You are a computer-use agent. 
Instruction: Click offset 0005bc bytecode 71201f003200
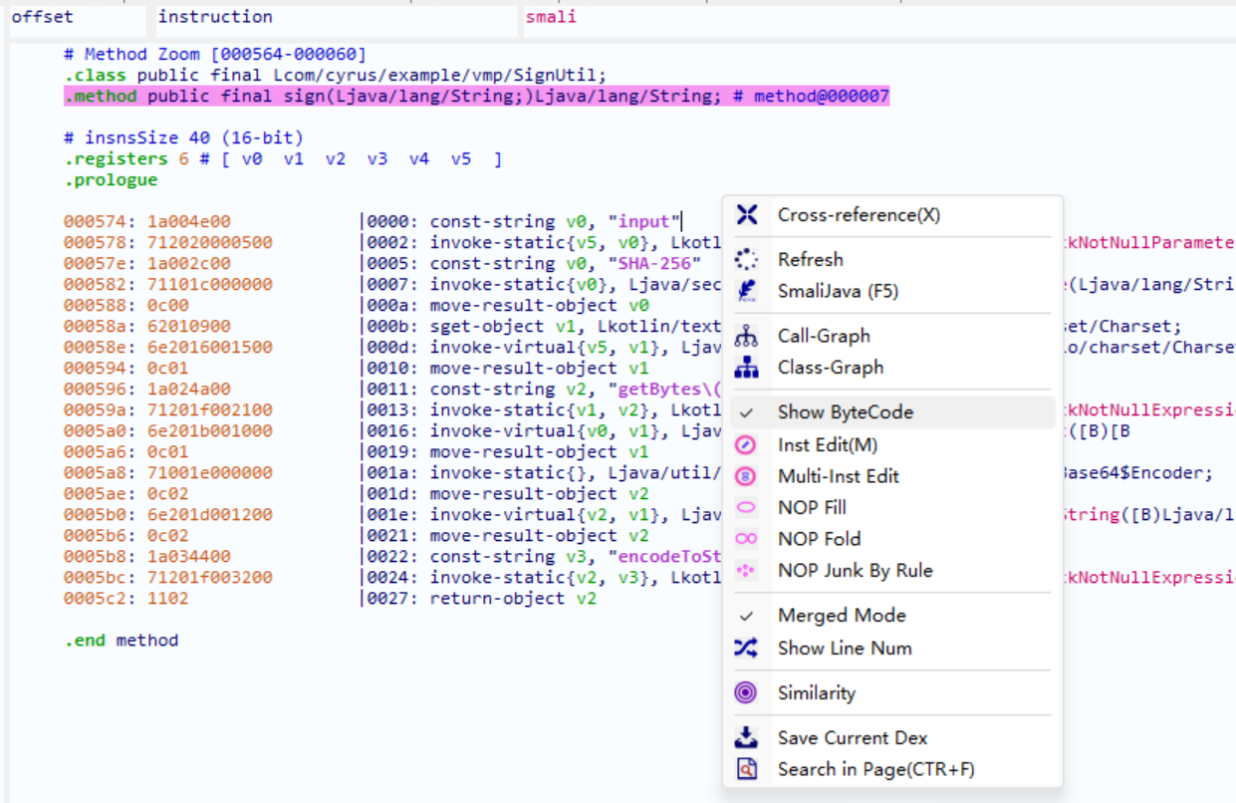168,577
